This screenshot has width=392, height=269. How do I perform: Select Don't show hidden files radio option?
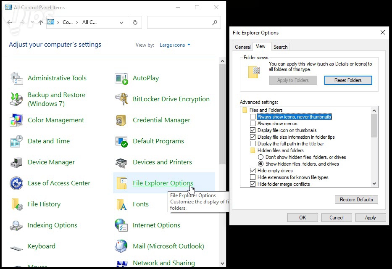coord(260,157)
